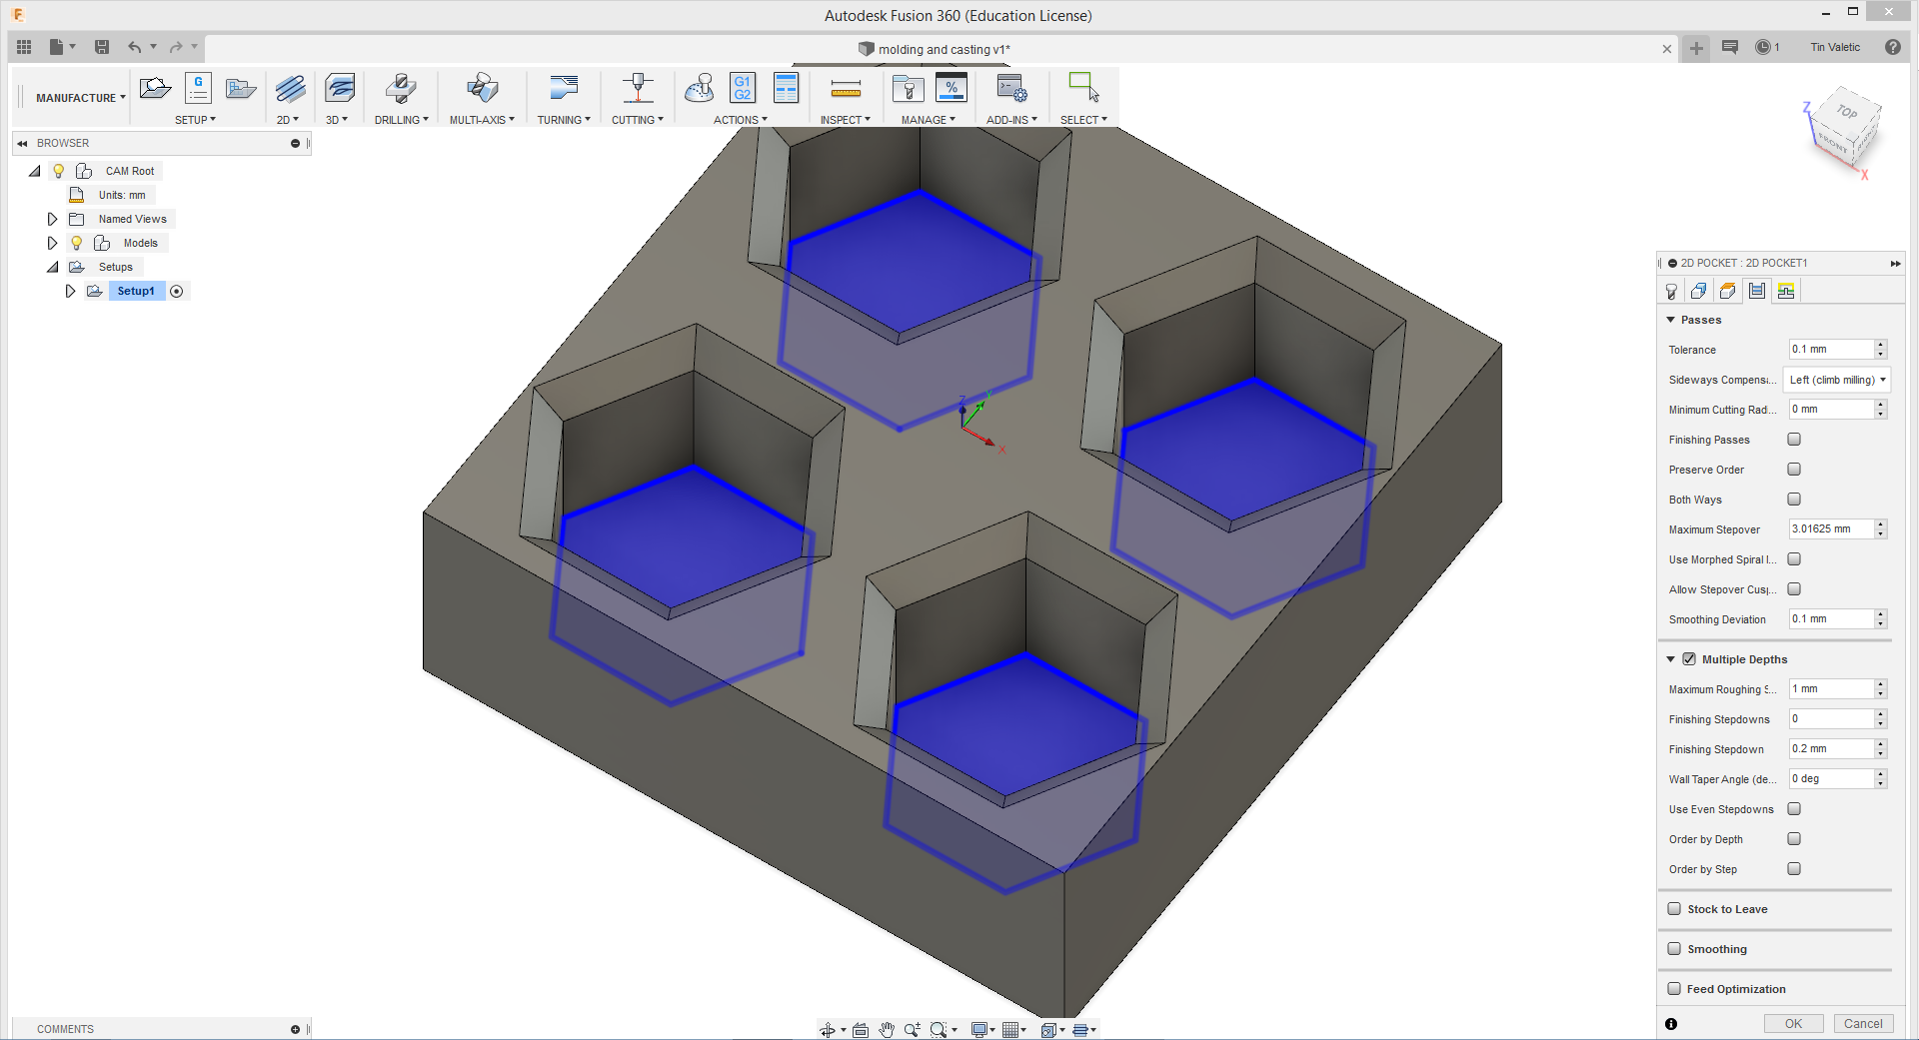Click the New Setup icon

(x=155, y=89)
